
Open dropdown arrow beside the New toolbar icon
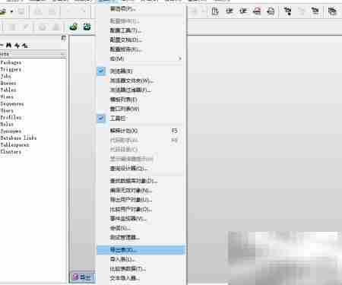11,11
